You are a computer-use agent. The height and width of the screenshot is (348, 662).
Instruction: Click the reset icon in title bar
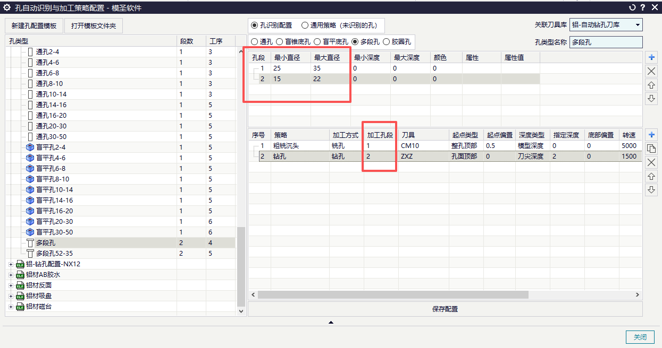coord(632,7)
